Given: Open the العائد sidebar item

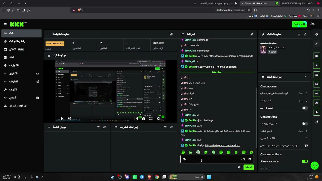Looking at the screenshot, I should click(21, 57).
